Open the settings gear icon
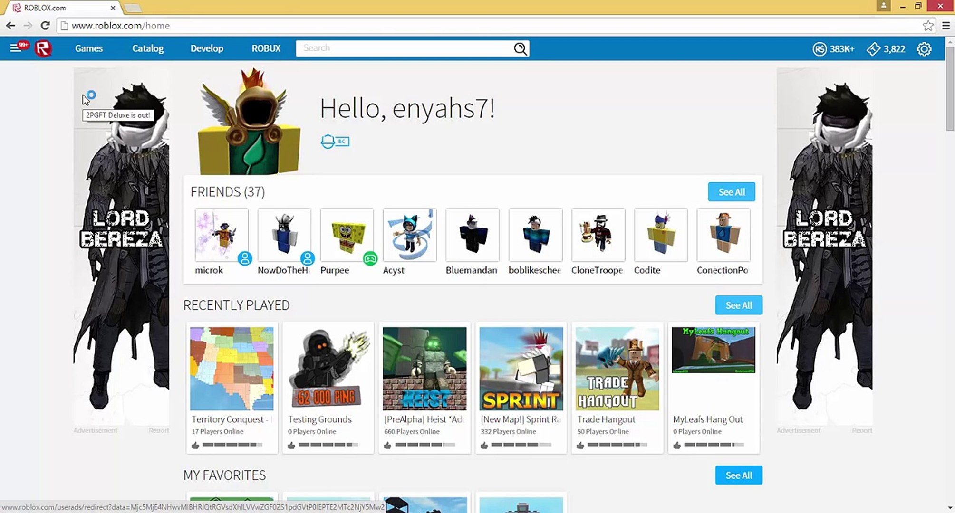This screenshot has width=955, height=513. coord(924,49)
